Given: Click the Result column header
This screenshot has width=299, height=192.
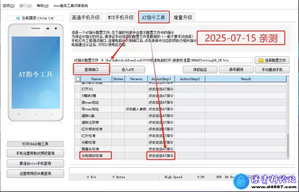Looking at the screenshot, I should pyautogui.click(x=246, y=79).
